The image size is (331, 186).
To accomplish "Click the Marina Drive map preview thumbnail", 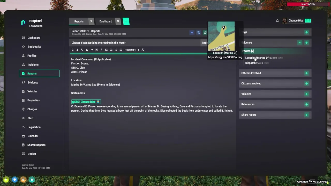I will tap(221, 36).
